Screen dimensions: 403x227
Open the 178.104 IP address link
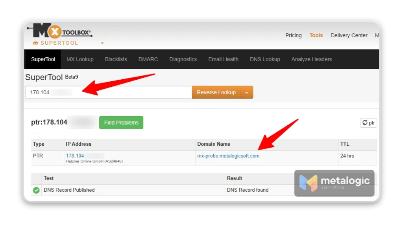[75, 156]
